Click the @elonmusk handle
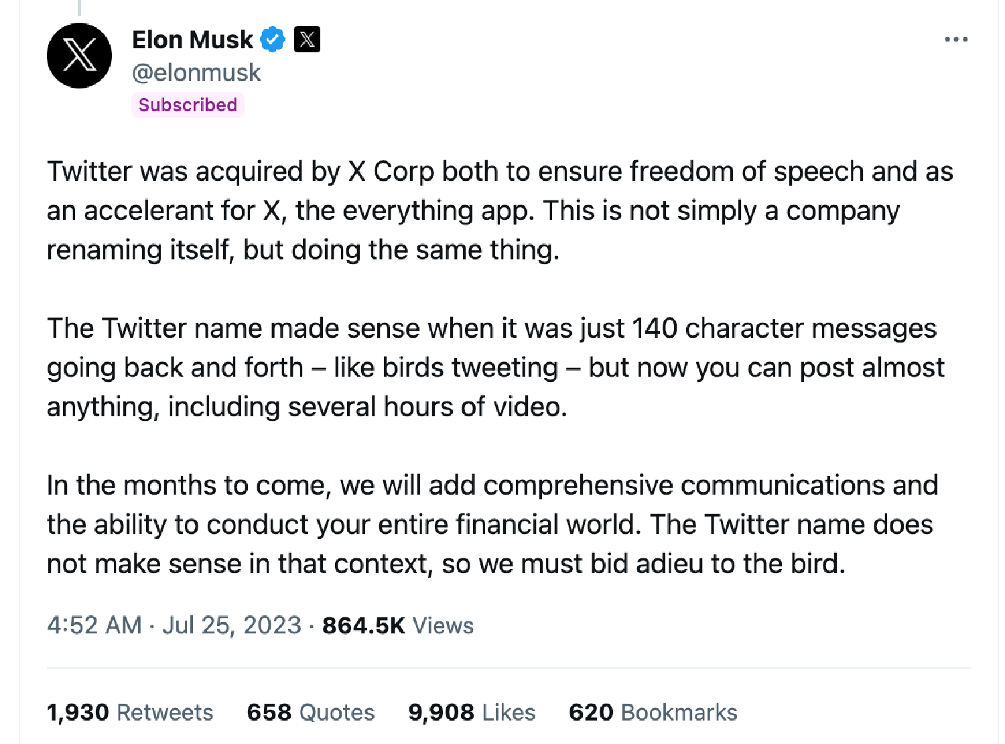Screen dimensions: 1005x744 [x=196, y=72]
